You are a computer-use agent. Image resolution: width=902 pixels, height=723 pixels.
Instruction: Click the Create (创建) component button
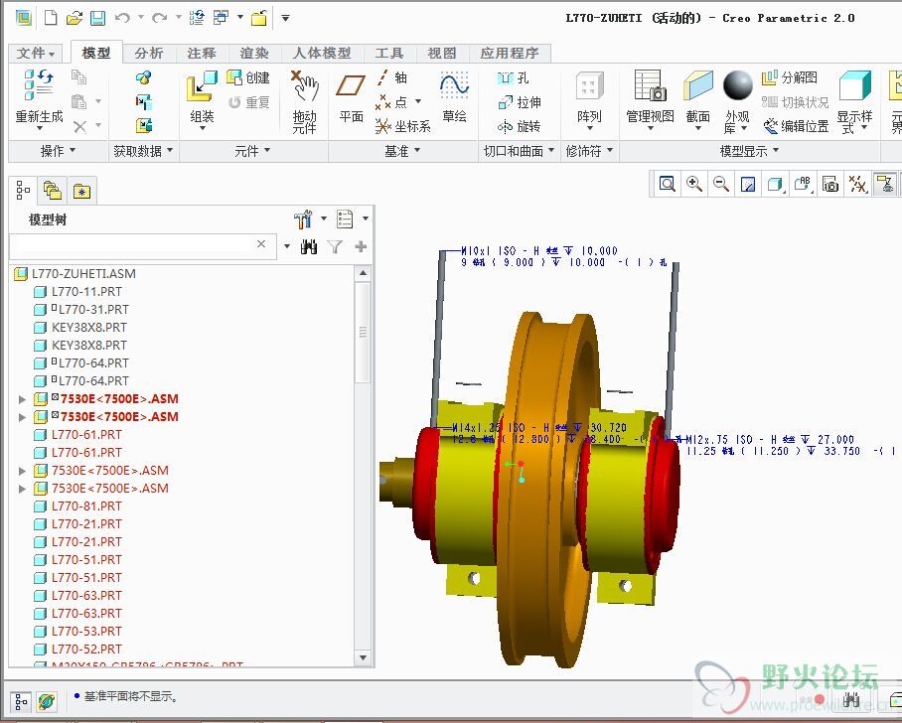point(248,77)
